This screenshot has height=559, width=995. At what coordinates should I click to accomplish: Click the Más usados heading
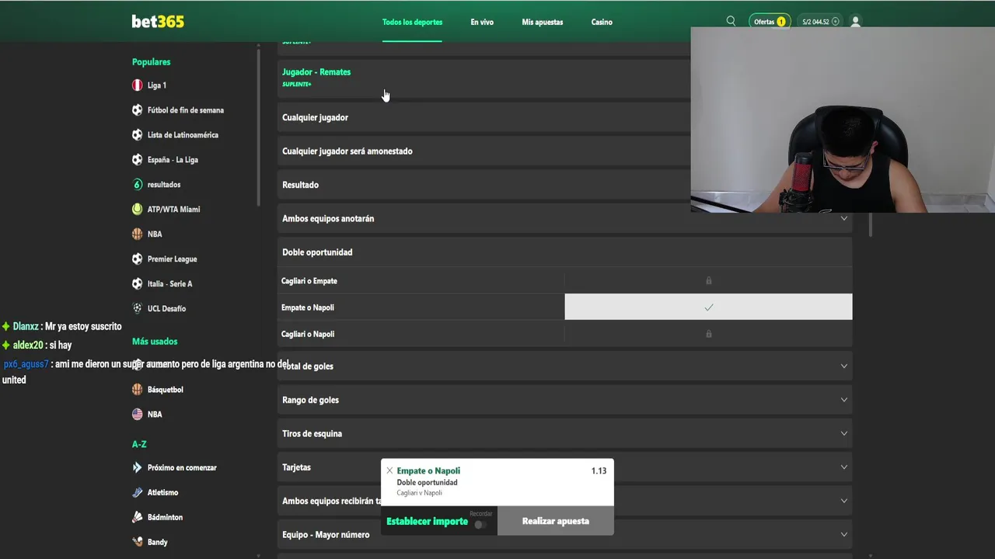pyautogui.click(x=155, y=342)
